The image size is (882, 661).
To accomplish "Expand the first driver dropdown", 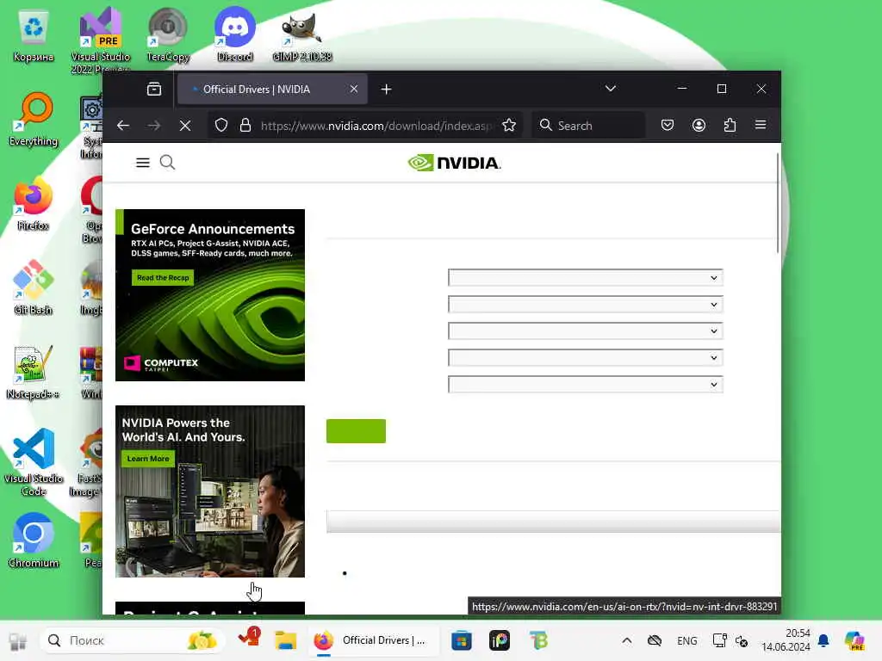I will 585,278.
